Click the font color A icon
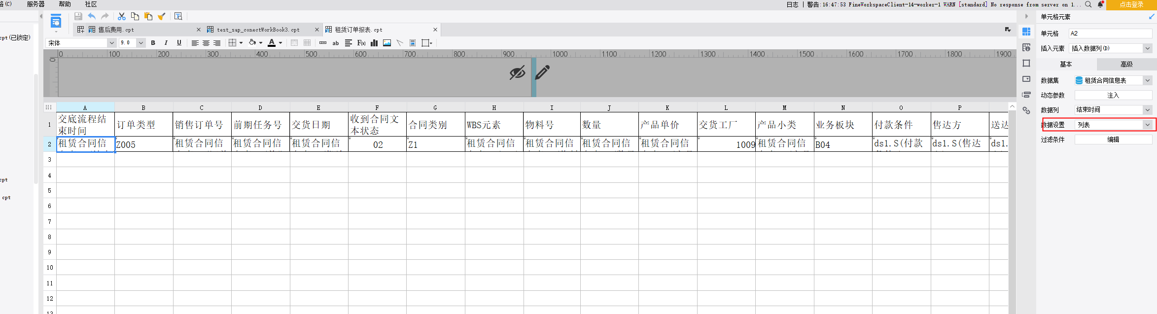 [272, 43]
